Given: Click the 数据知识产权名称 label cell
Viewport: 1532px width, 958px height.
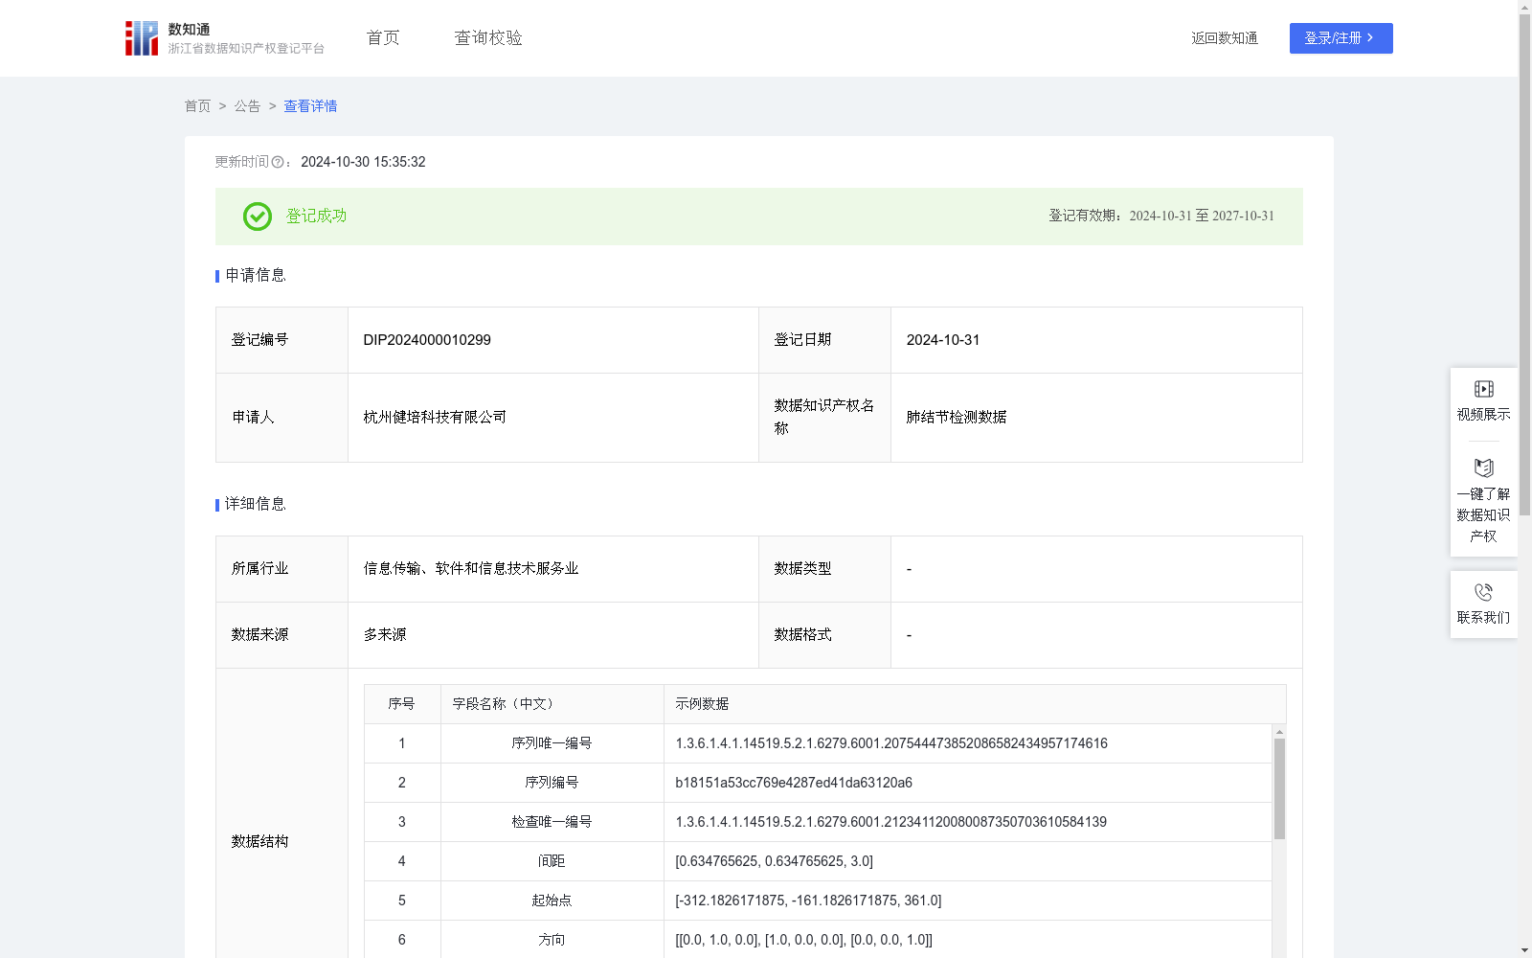Looking at the screenshot, I should point(824,418).
